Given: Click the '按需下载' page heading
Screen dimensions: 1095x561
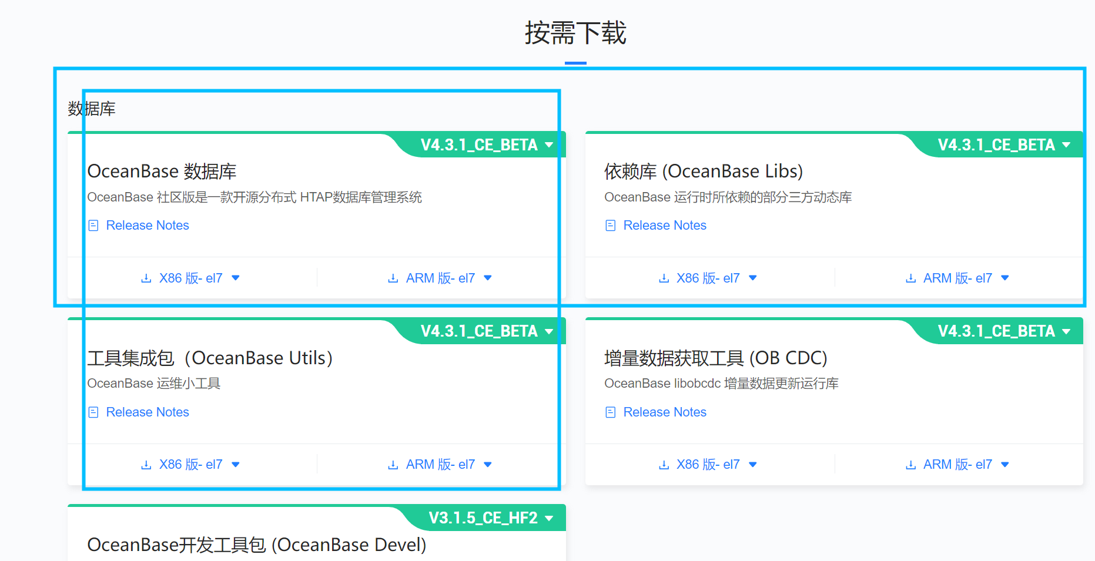Looking at the screenshot, I should tap(575, 33).
